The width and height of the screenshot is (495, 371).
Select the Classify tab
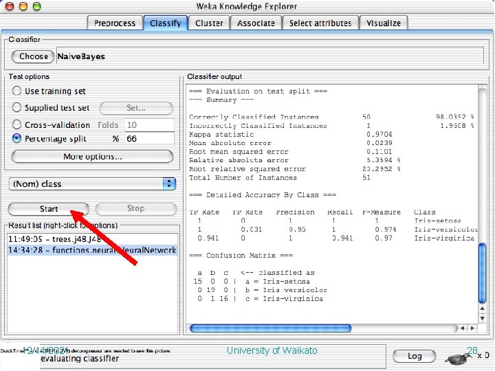[x=166, y=23]
